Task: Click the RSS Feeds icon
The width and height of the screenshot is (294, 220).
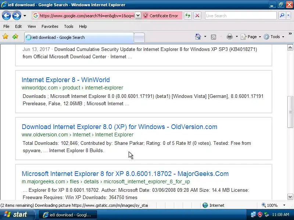Action: click(x=214, y=37)
